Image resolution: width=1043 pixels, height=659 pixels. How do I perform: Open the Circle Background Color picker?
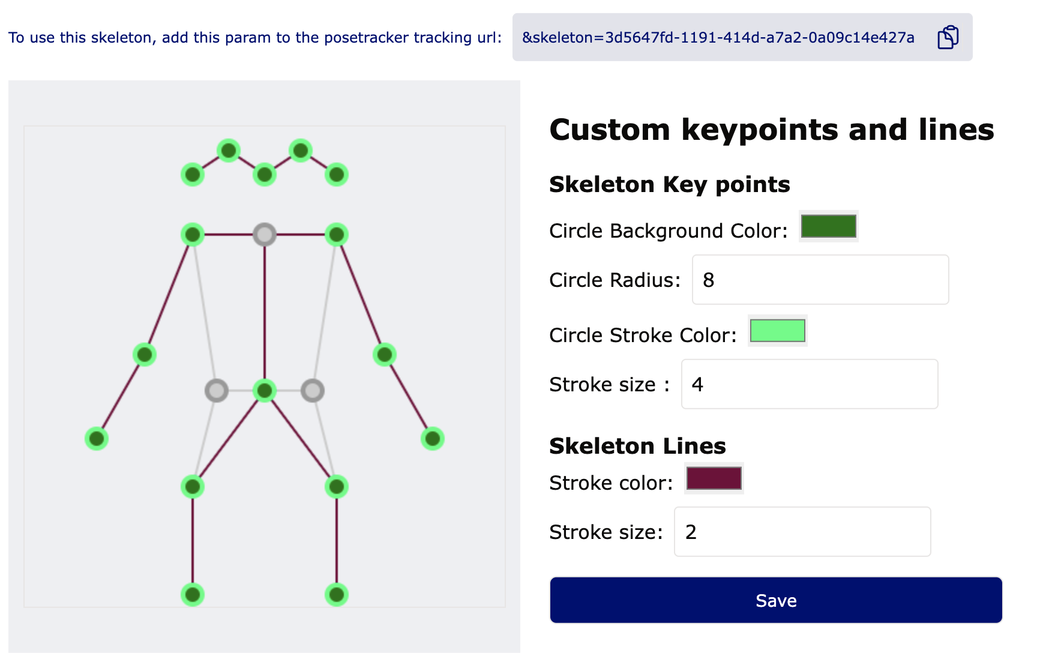tap(828, 226)
